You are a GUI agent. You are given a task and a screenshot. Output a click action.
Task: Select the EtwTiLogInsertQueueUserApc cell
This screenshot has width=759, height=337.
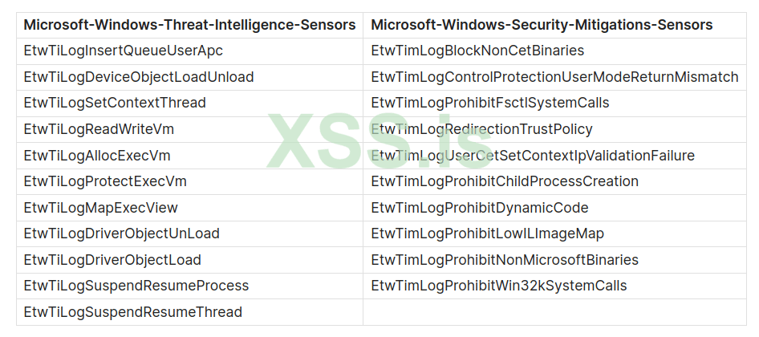123,51
